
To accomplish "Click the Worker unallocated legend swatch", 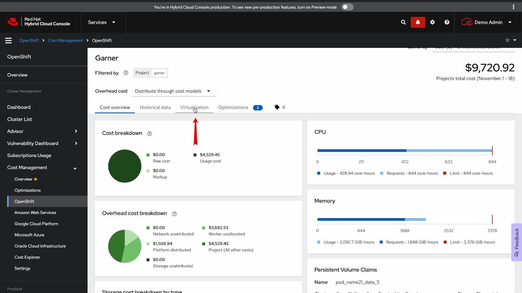I will pyautogui.click(x=203, y=228).
